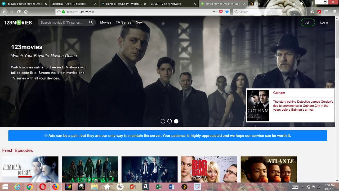
Task: Launch Internet Explorer from taskbar
Action: click(17, 187)
